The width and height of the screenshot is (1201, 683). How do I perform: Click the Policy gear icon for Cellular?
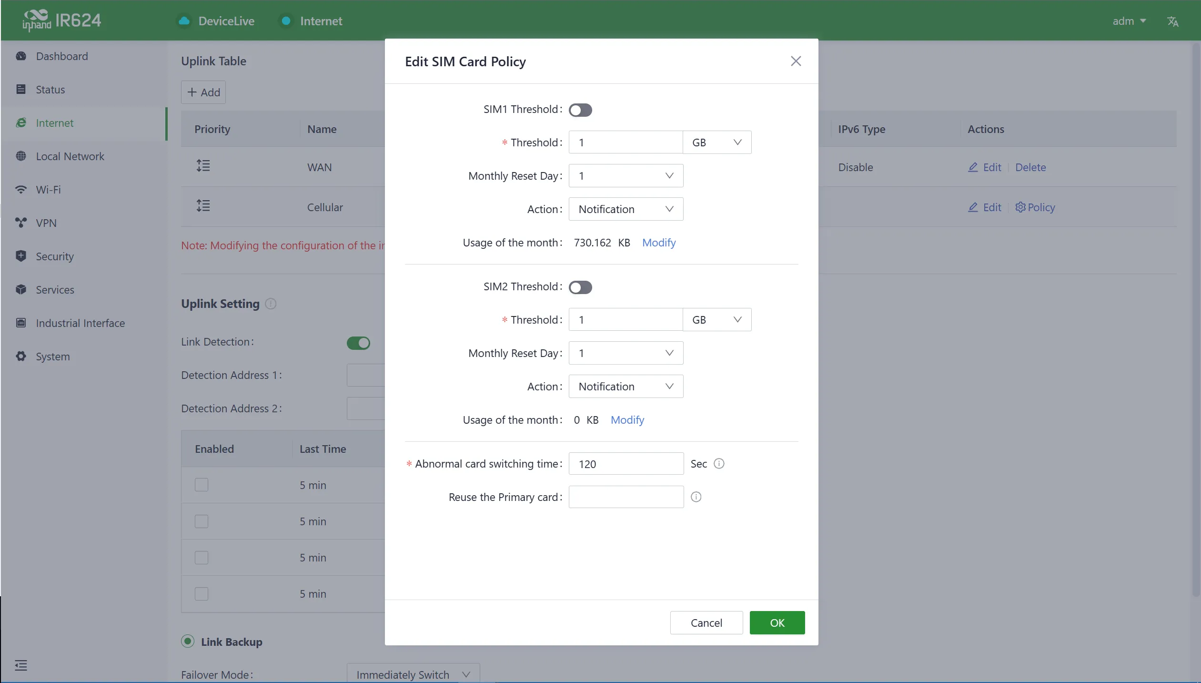(1020, 207)
